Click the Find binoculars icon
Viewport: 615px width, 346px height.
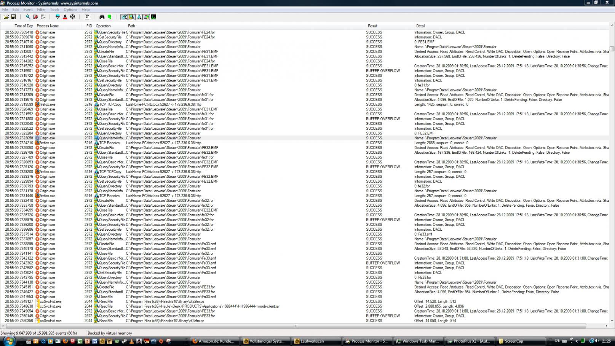(x=102, y=17)
